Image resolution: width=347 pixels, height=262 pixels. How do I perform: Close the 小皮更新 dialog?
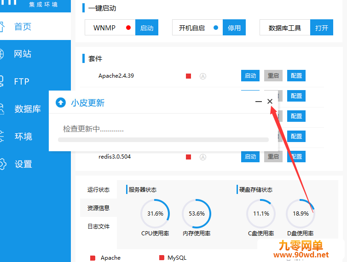pos(270,101)
